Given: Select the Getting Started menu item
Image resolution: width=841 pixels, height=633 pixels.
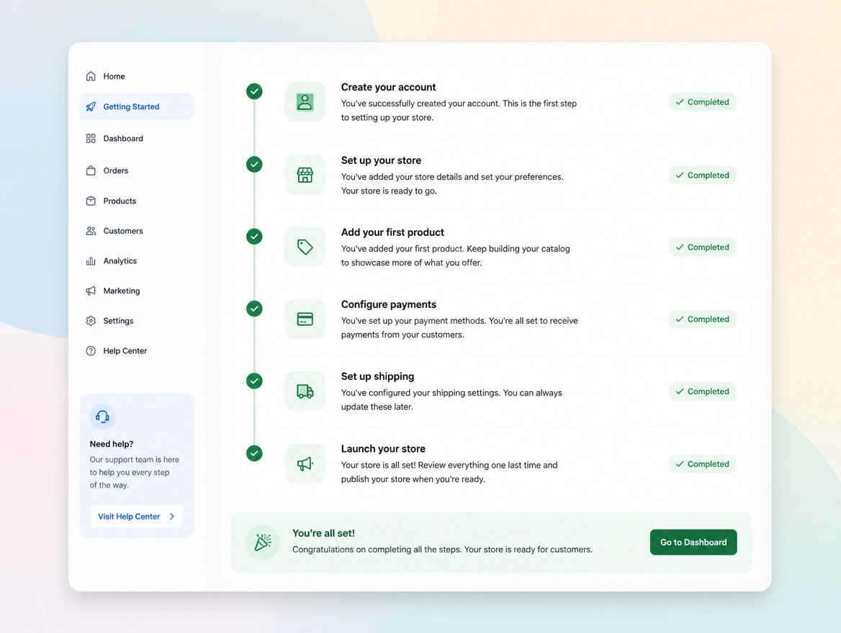Looking at the screenshot, I should click(136, 106).
